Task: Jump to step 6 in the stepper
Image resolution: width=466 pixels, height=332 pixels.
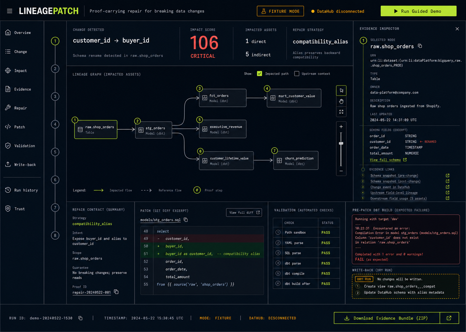Action: 55,180
